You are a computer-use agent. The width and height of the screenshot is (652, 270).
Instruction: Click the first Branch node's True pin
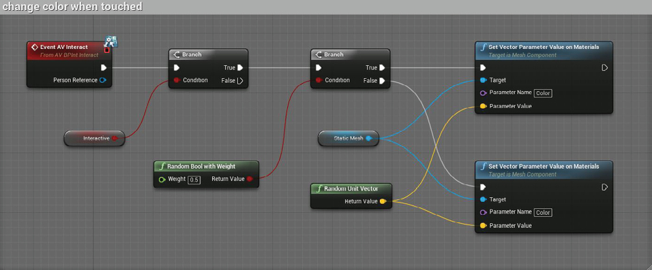click(x=240, y=67)
